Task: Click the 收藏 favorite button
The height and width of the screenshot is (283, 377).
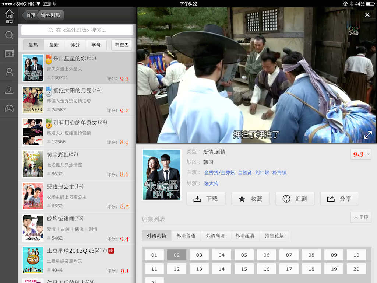Action: tap(250, 199)
